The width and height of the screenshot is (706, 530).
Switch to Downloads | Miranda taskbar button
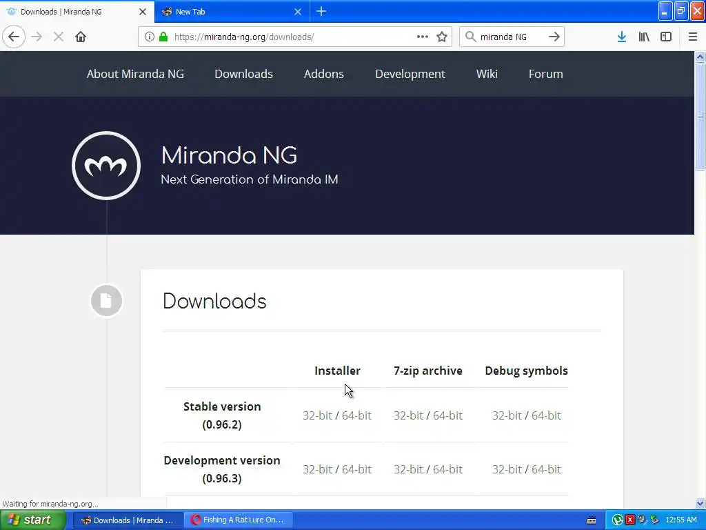(x=128, y=520)
